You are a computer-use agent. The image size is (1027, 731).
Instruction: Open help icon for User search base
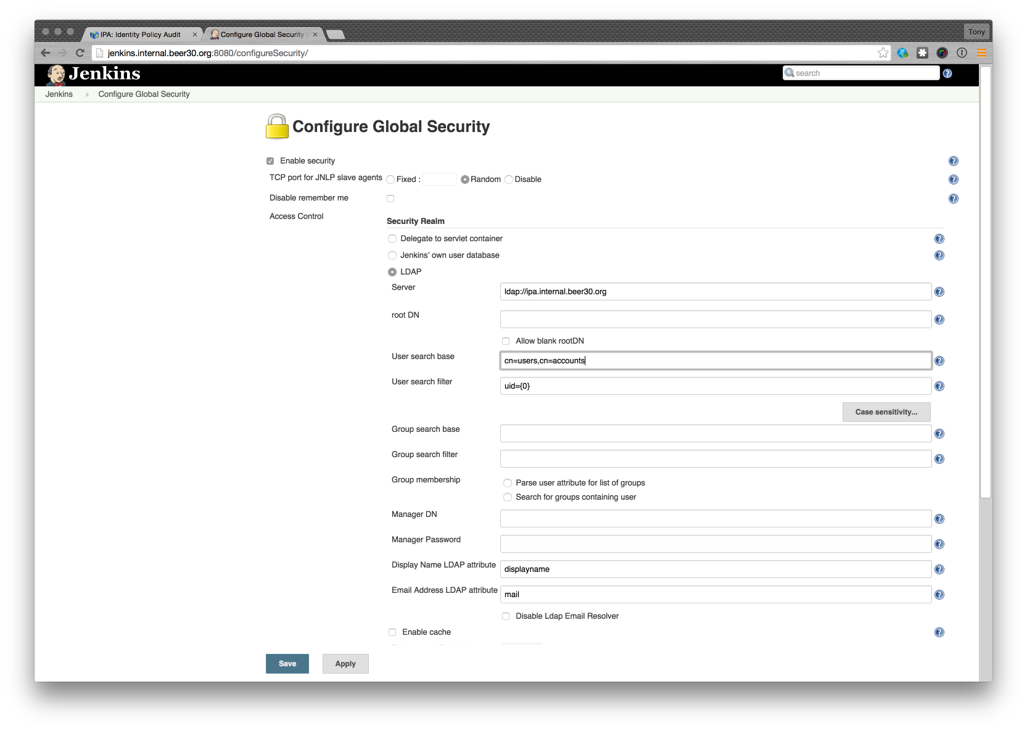(939, 361)
